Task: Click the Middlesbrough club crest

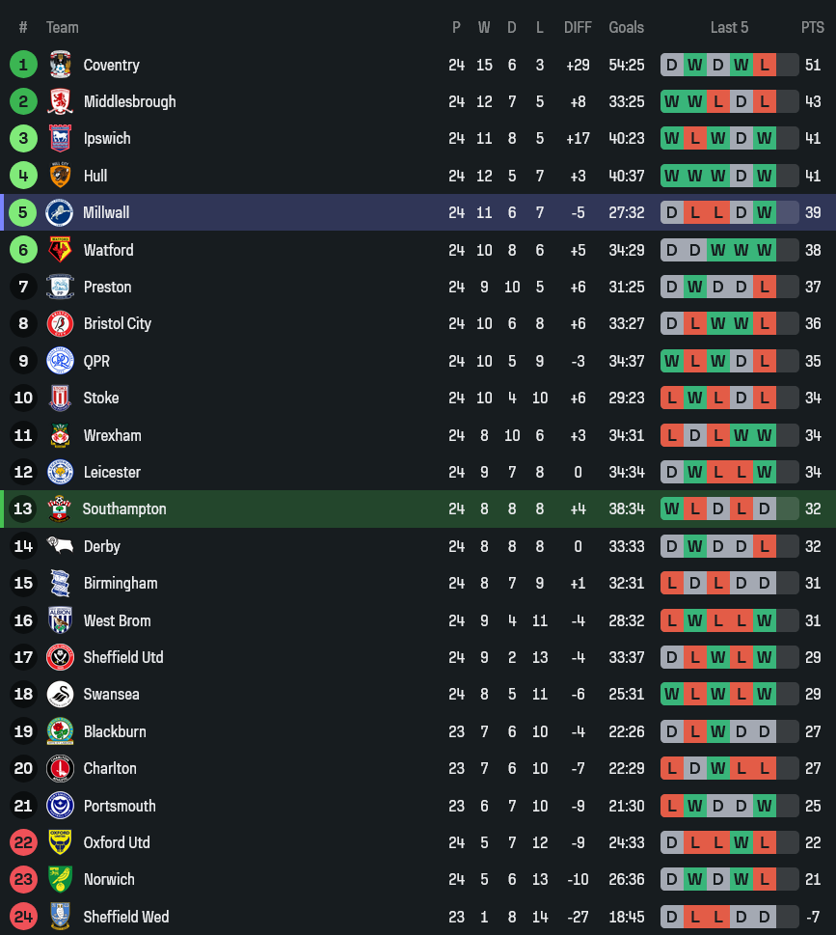Action: click(60, 101)
